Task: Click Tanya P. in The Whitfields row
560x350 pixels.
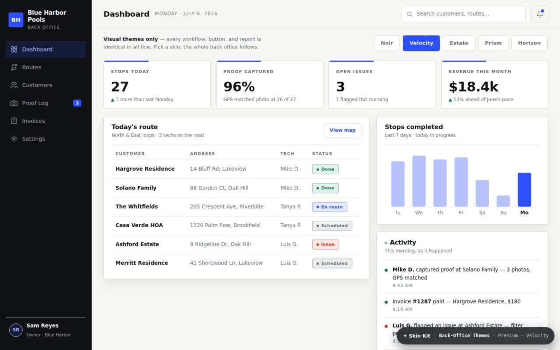Action: click(x=290, y=206)
